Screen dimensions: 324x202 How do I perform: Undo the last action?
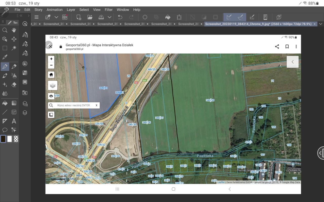coord(120,17)
